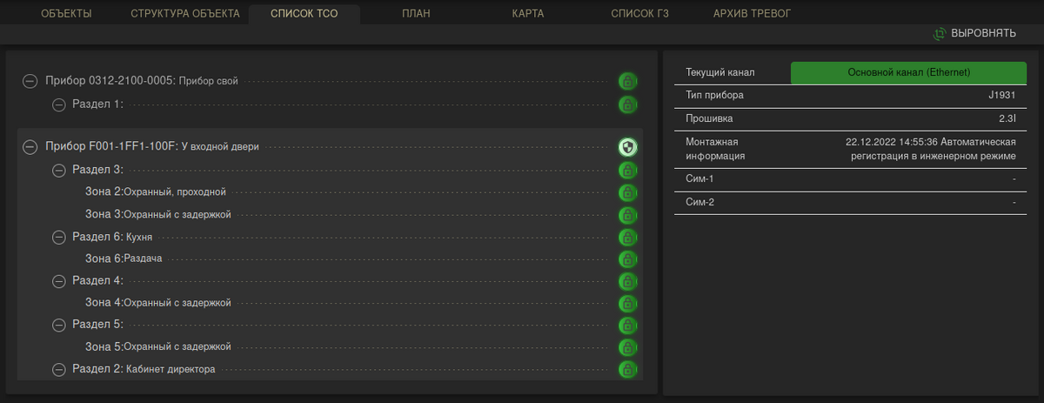Click lock icon for Раздел 1
The width and height of the screenshot is (1044, 403).
628,104
